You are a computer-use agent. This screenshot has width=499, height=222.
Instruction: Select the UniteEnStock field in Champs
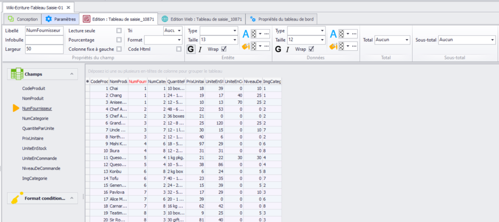(x=35, y=148)
